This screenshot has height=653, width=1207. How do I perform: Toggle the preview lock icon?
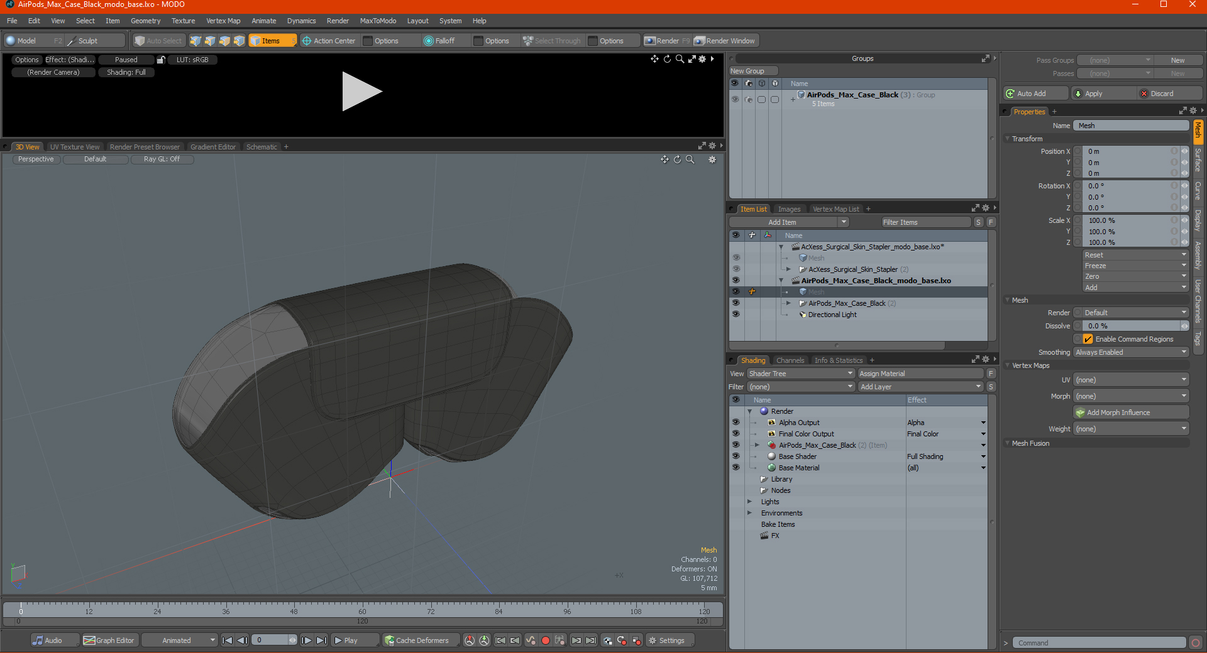click(x=161, y=60)
